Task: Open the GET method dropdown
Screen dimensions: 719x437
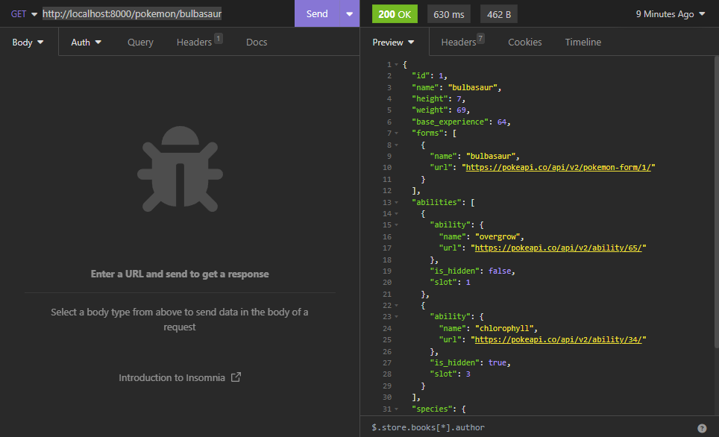Action: tap(24, 13)
